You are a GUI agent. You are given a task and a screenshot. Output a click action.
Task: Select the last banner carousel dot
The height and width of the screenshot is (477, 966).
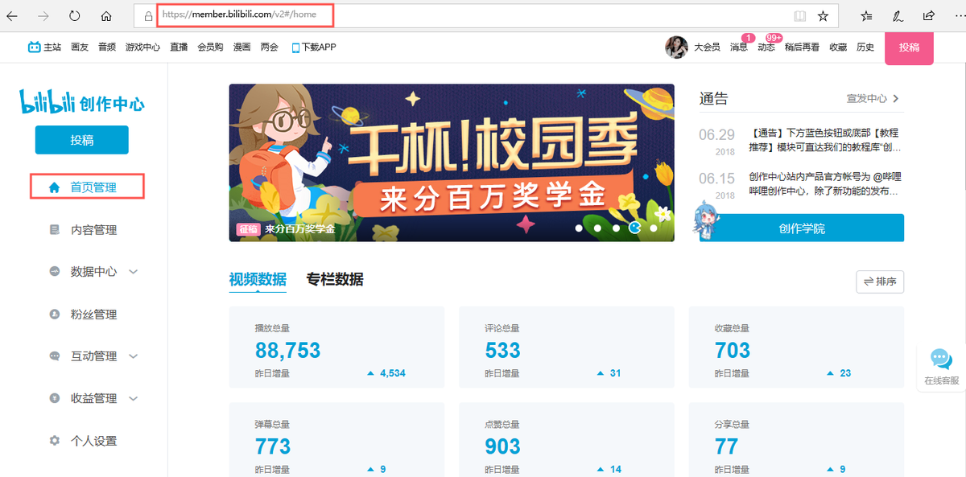tap(654, 228)
